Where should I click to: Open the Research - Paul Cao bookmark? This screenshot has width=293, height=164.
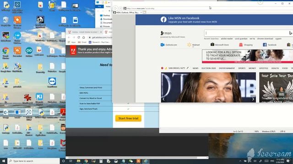click(99, 42)
